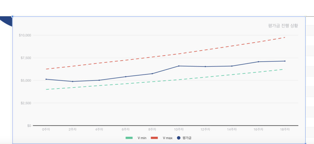Toggle the 평가금 legend label
This screenshot has height=144, width=314.
pyautogui.click(x=187, y=138)
